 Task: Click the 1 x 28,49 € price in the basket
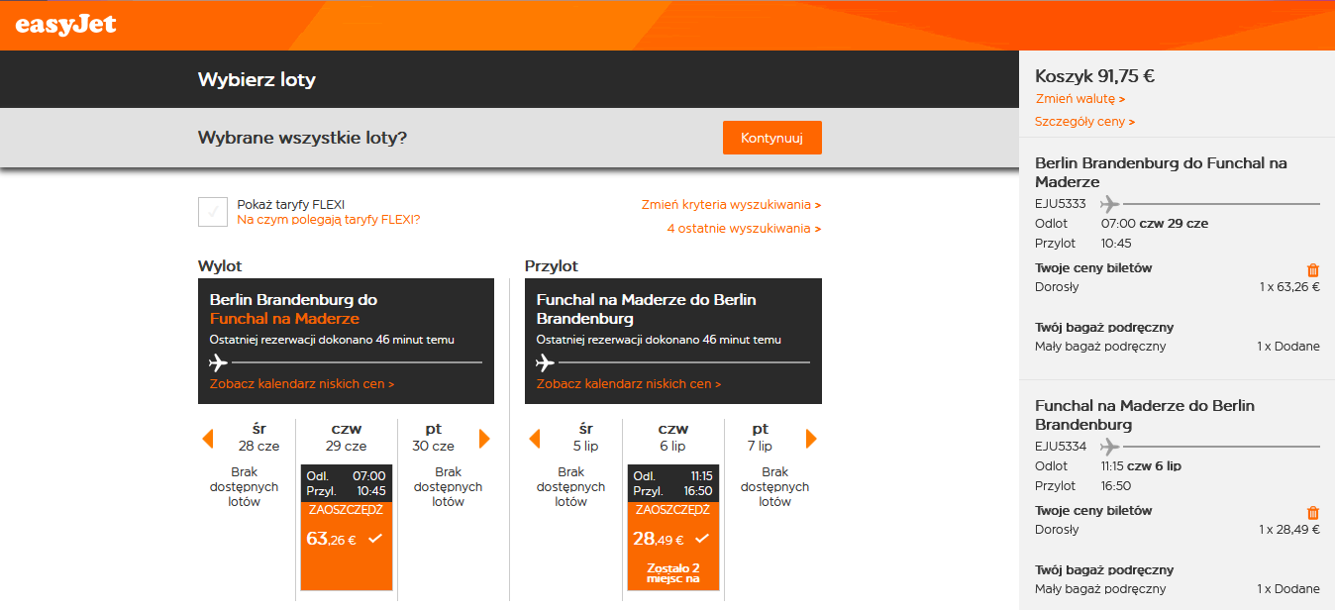[1289, 530]
